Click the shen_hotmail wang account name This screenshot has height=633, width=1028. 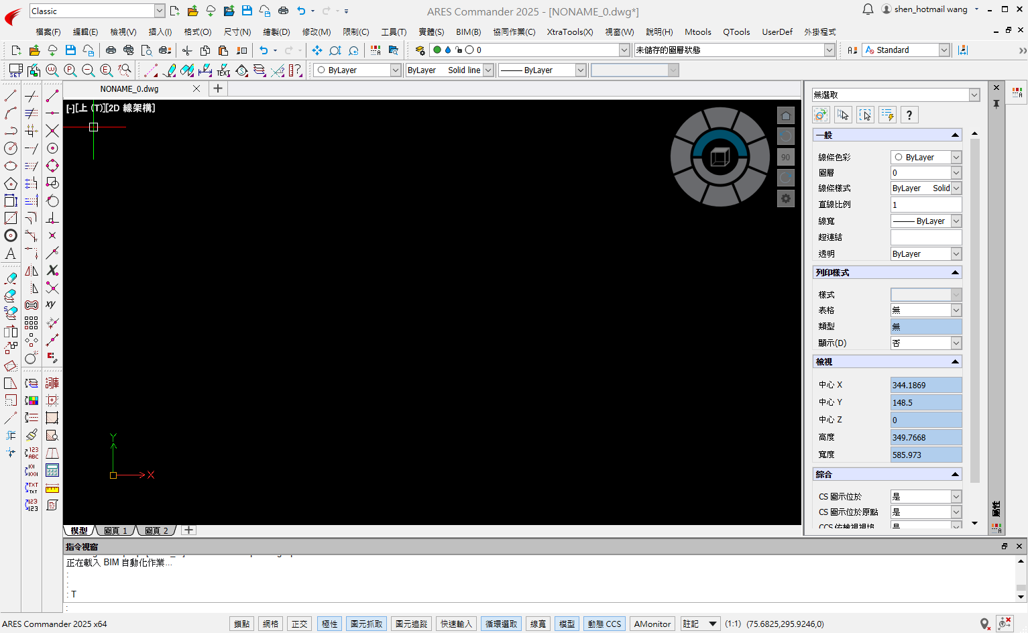930,9
